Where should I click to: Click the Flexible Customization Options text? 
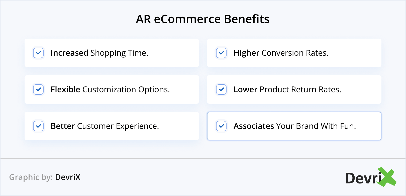click(x=110, y=89)
